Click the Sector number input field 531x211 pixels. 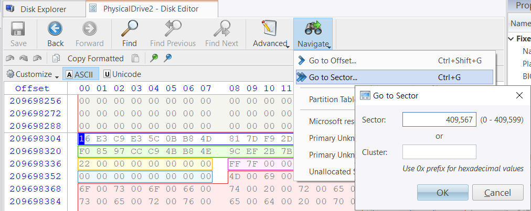point(439,120)
